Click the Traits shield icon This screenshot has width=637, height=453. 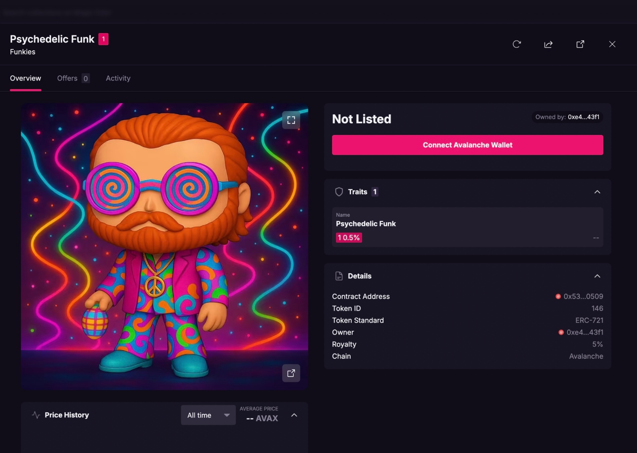[x=339, y=192]
